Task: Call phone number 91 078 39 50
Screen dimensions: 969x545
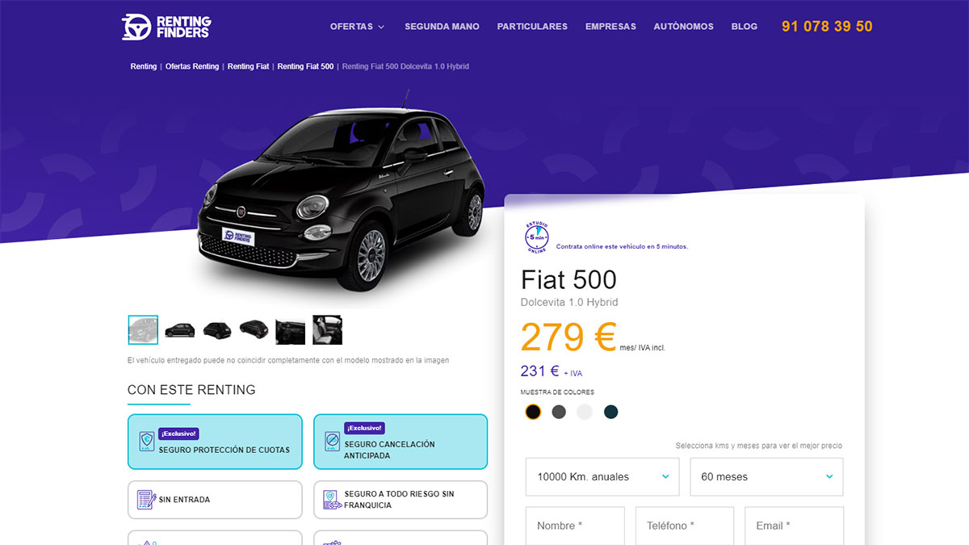Action: [827, 27]
